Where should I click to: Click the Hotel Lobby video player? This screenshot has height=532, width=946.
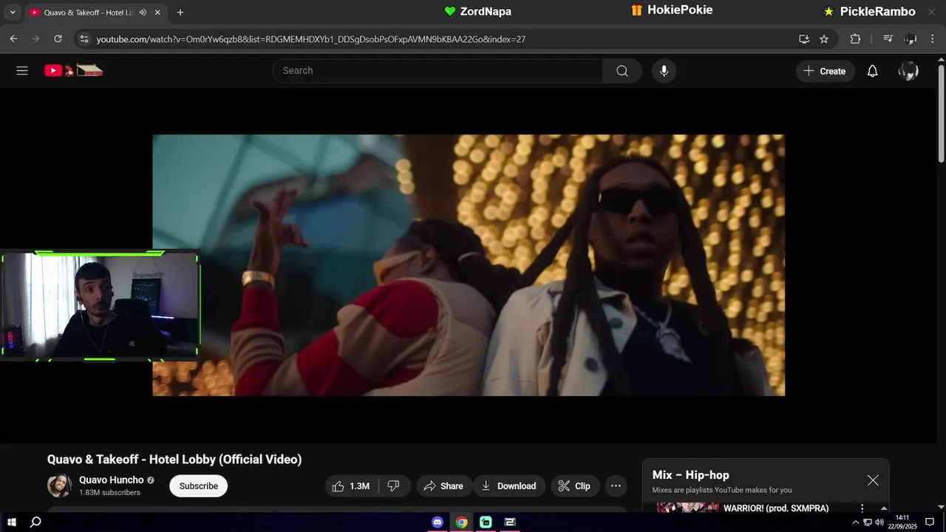point(469,265)
